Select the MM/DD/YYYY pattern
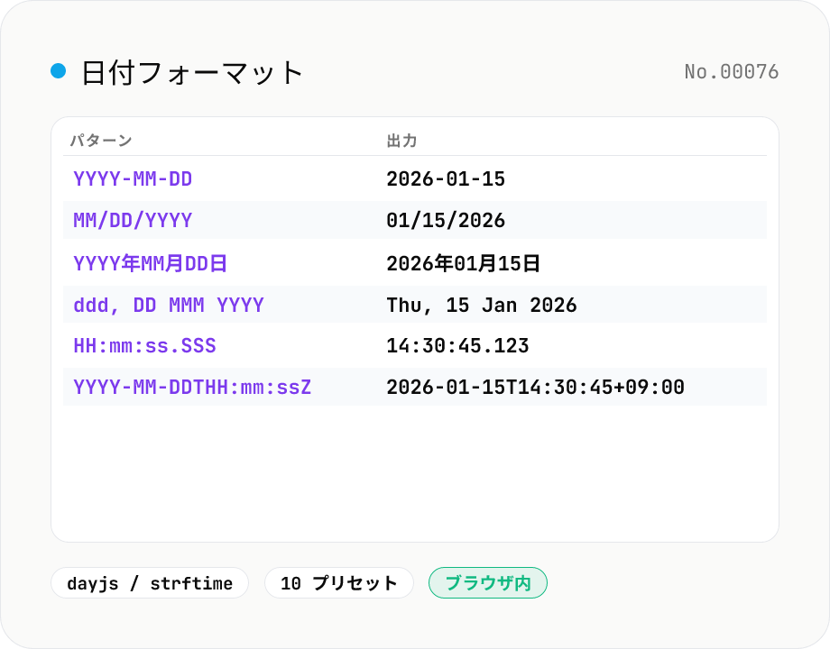 point(133,220)
